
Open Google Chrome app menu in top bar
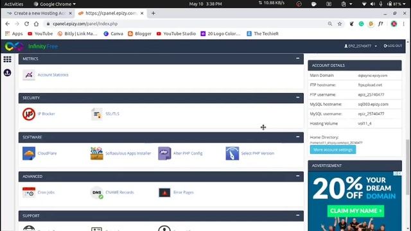point(55,4)
